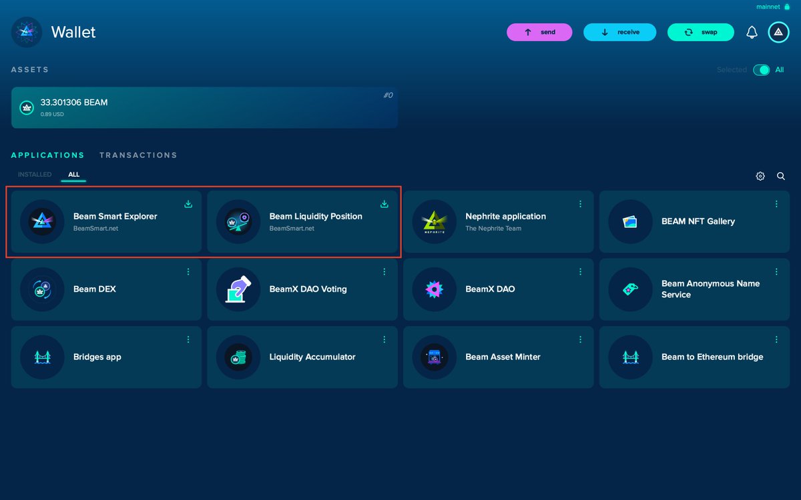Click the #0 asset ID label

coord(388,95)
